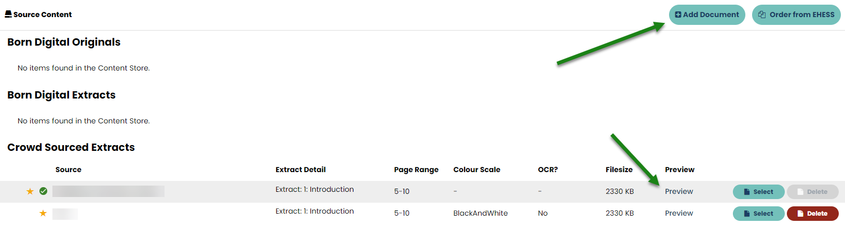
Task: Click the green checkmark status icon
Action: (44, 191)
